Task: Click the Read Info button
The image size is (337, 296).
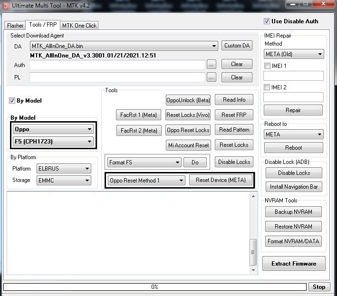Action: pos(234,100)
